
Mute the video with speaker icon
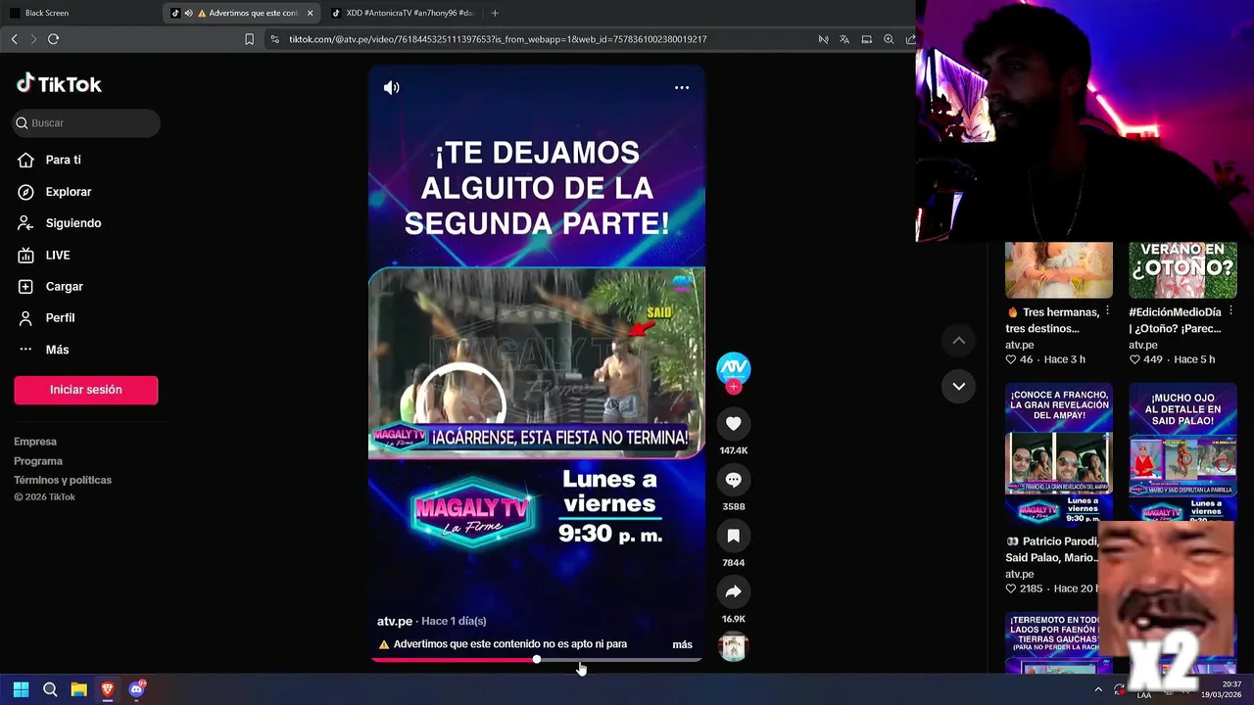pyautogui.click(x=392, y=87)
